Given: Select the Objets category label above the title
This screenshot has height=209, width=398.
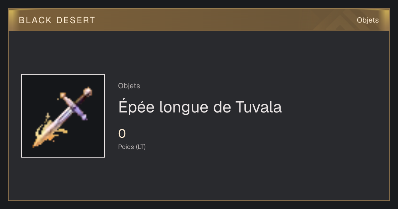Looking at the screenshot, I should [x=129, y=86].
